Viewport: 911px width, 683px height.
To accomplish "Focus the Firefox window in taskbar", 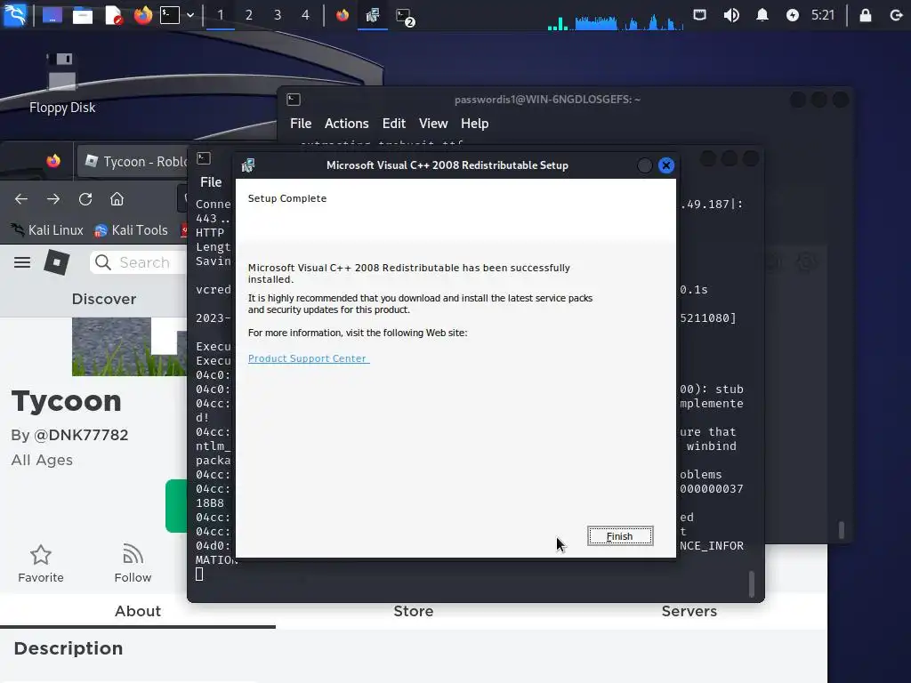I will pyautogui.click(x=343, y=15).
